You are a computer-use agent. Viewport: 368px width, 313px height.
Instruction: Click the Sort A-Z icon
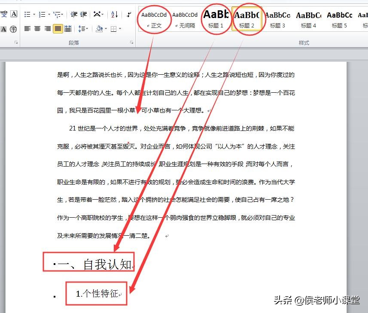[x=113, y=14]
